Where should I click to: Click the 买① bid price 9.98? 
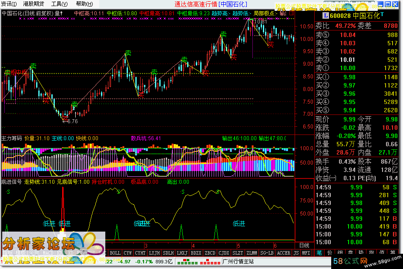349,77
